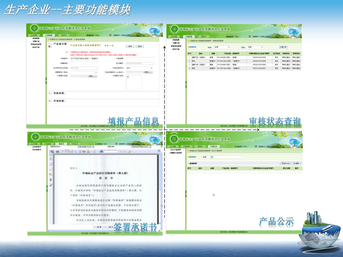The height and width of the screenshot is (257, 343).
Task: Switch to 承诺书 tab in 审核状态查询 panel
Action: [x=204, y=36]
